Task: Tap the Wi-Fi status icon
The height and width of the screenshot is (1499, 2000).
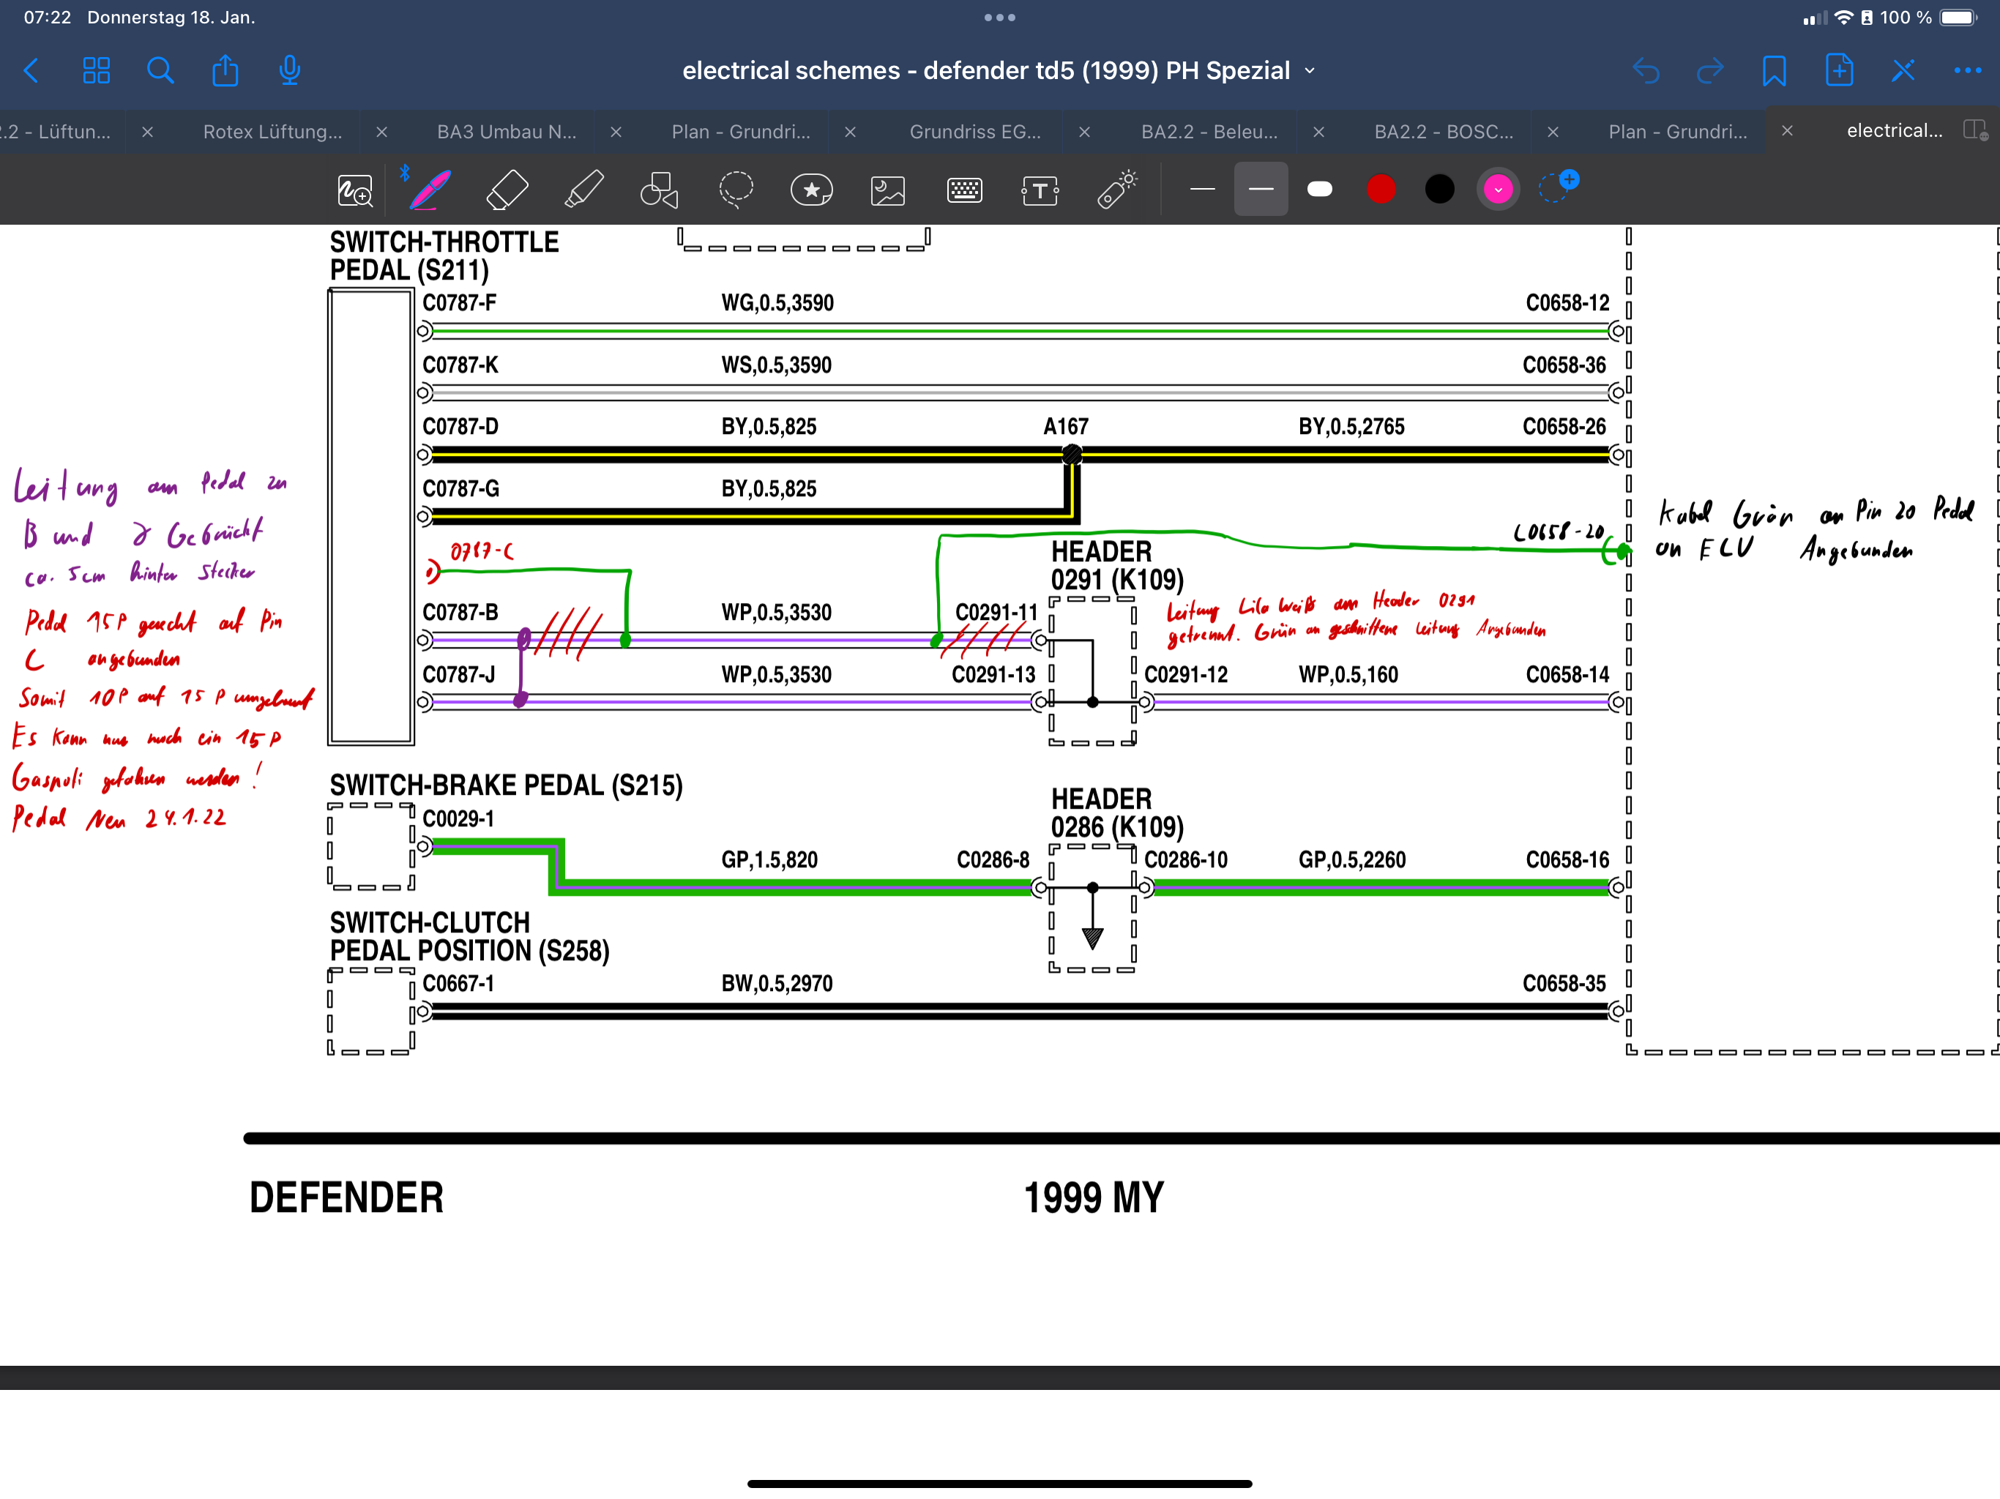Action: click(1843, 17)
